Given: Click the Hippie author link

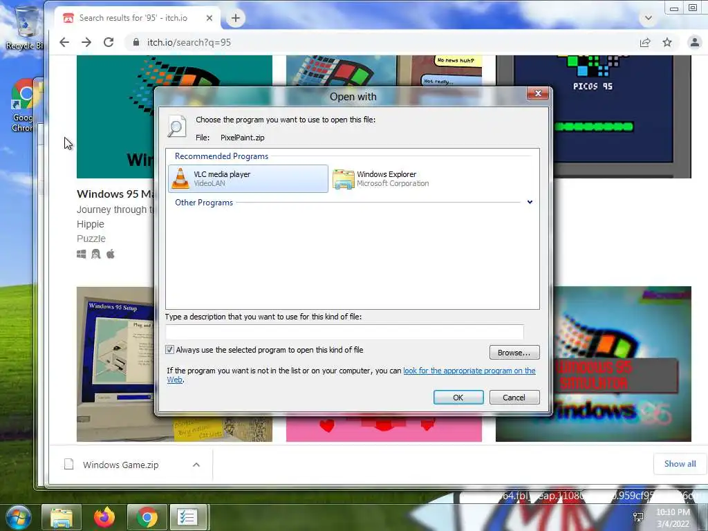Looking at the screenshot, I should point(91,224).
